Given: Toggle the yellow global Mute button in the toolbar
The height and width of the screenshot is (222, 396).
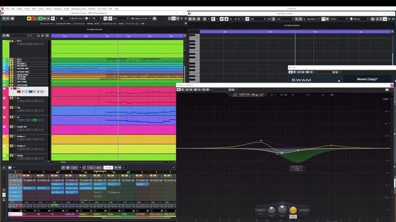Looking at the screenshot, I should [29, 18].
